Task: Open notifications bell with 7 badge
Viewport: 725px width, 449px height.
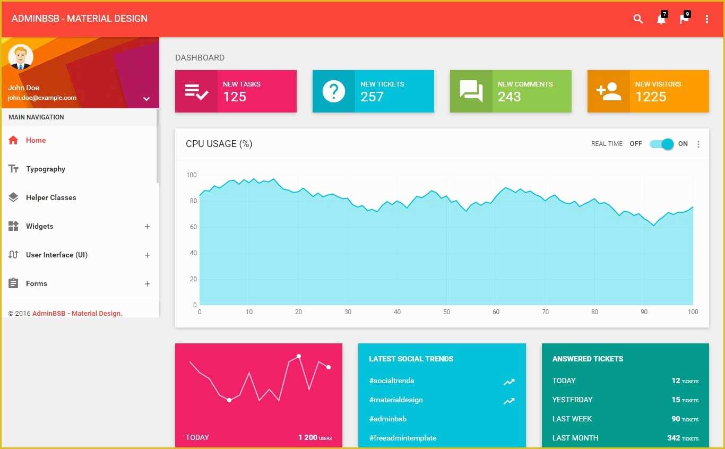Action: tap(661, 19)
